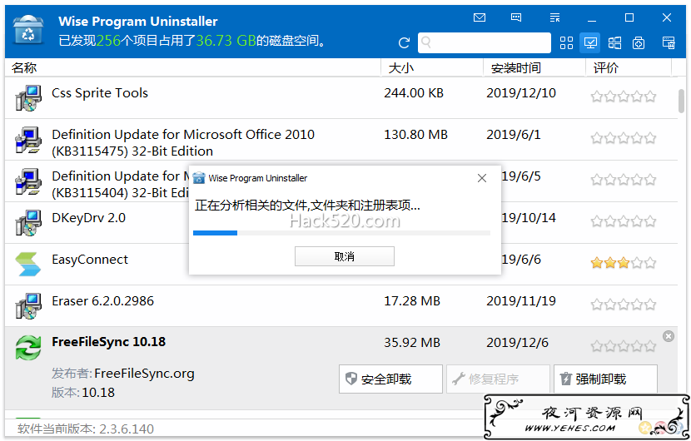
Task: Open the first-aid kit system updates icon
Action: click(639, 42)
